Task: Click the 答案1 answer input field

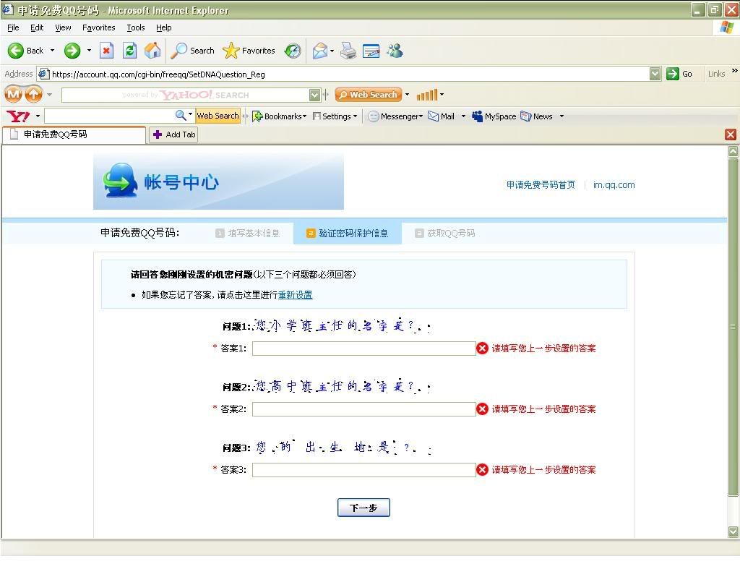Action: coord(363,349)
